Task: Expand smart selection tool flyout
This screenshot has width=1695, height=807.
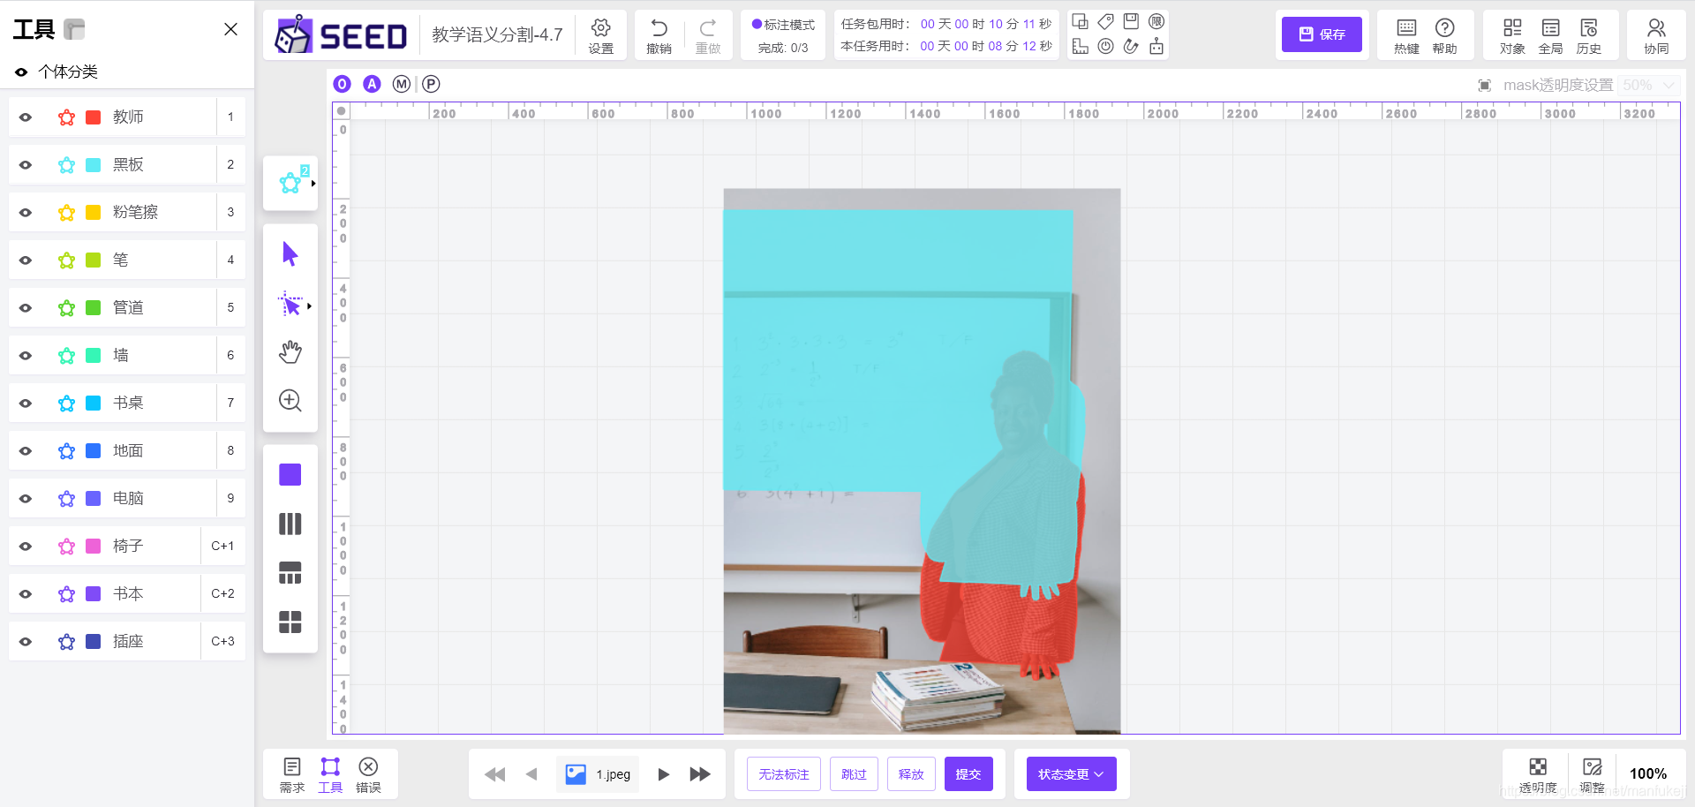Action: [x=309, y=306]
